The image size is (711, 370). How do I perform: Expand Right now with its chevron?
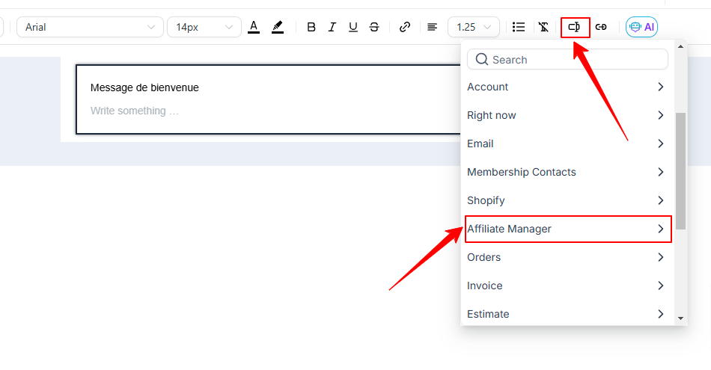tap(661, 115)
